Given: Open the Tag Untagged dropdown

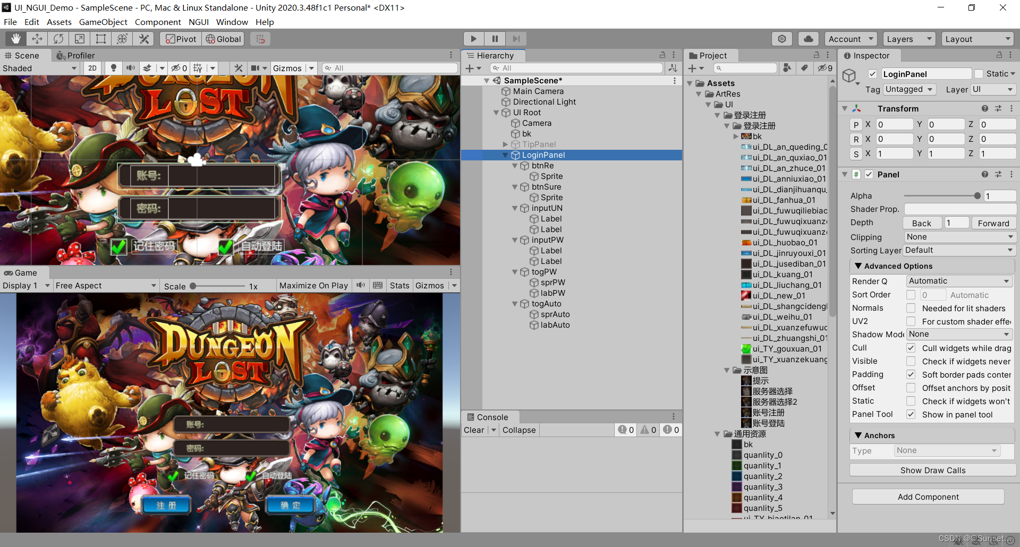Looking at the screenshot, I should point(909,89).
